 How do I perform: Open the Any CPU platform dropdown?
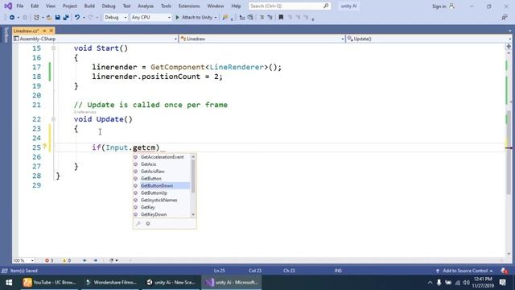150,18
